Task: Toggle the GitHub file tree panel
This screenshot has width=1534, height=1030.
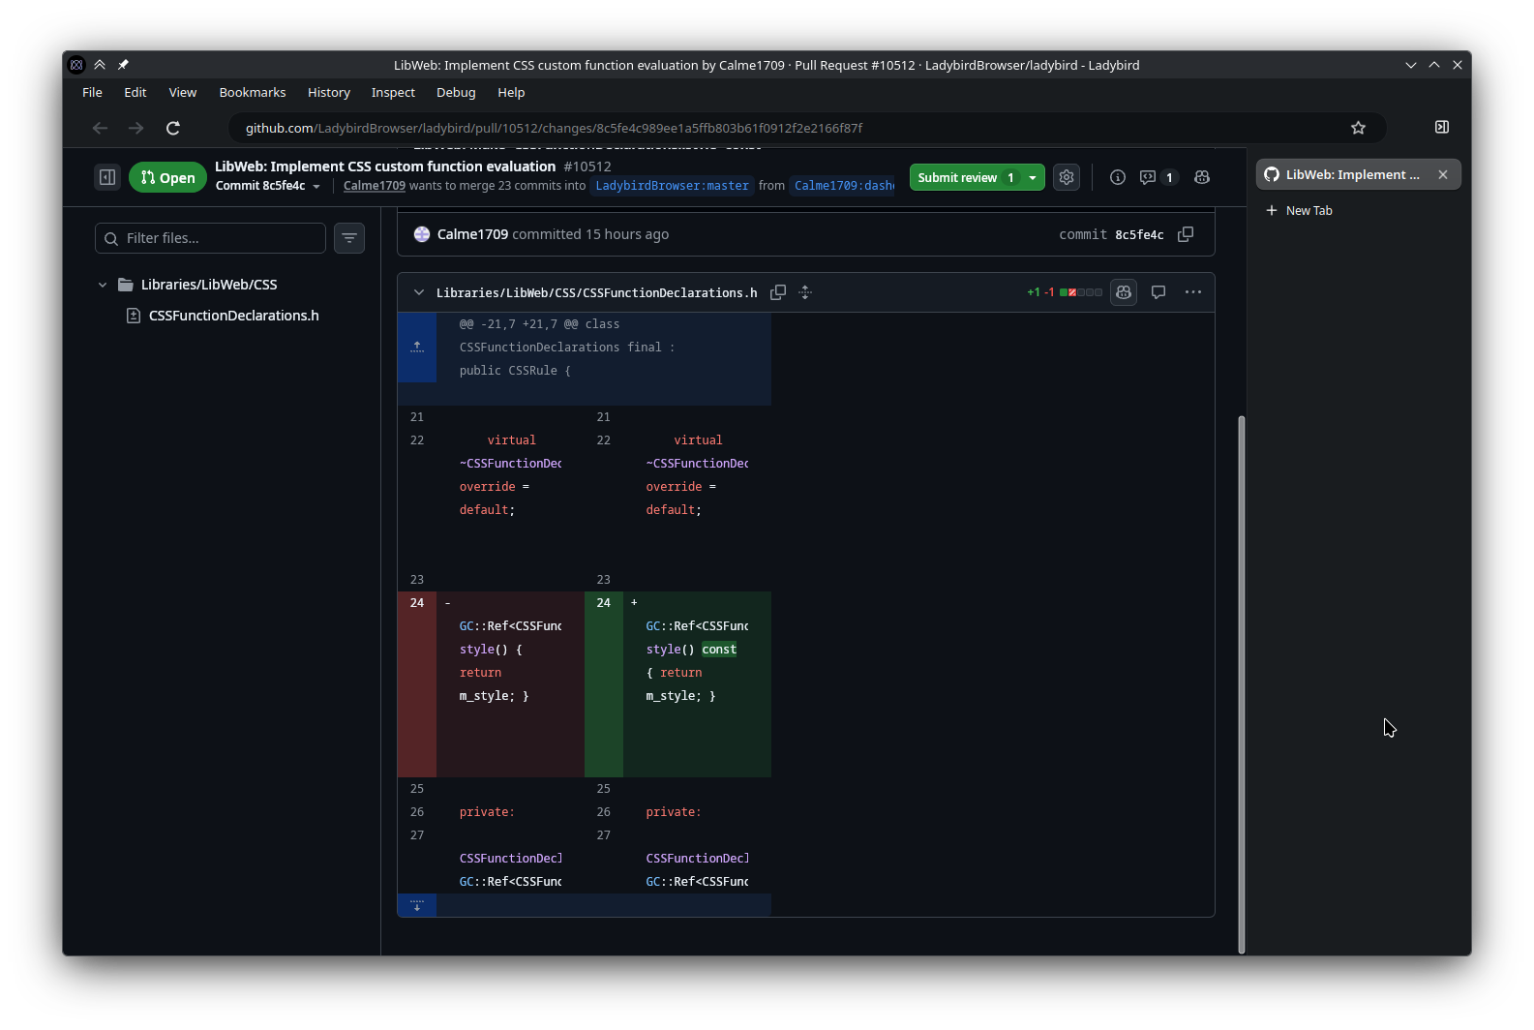Action: click(x=107, y=177)
